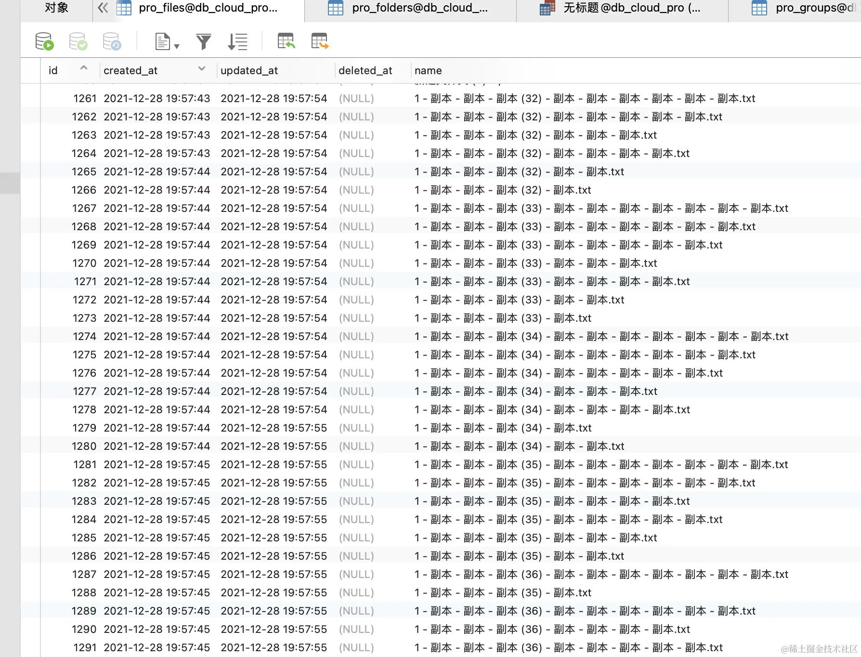Image resolution: width=861 pixels, height=657 pixels.
Task: Click name cell of row 1287
Action: click(x=601, y=574)
